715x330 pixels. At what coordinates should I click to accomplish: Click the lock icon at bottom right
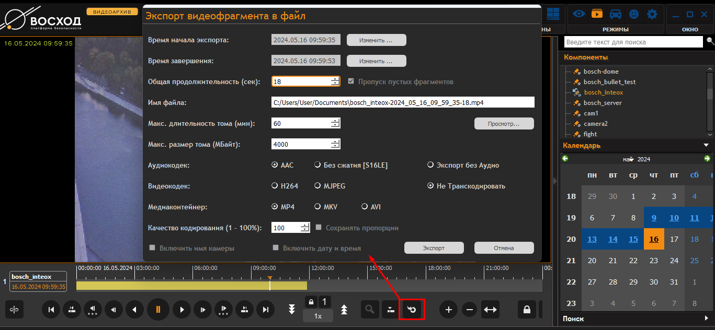point(527,310)
